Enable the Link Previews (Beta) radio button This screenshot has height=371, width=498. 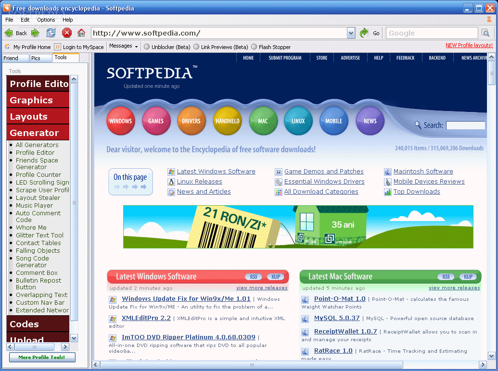pyautogui.click(x=196, y=47)
